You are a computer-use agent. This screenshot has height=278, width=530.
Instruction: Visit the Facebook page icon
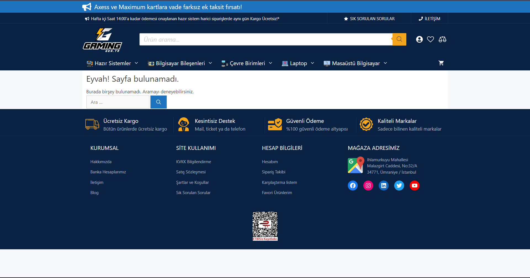tap(353, 186)
